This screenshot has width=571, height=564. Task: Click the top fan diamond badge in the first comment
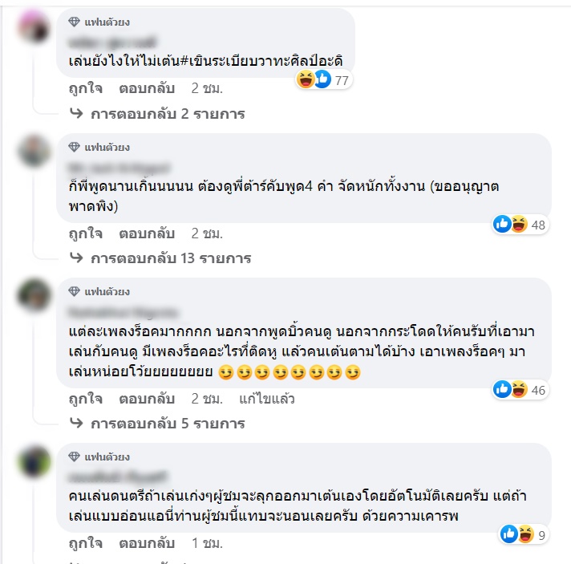click(x=75, y=22)
